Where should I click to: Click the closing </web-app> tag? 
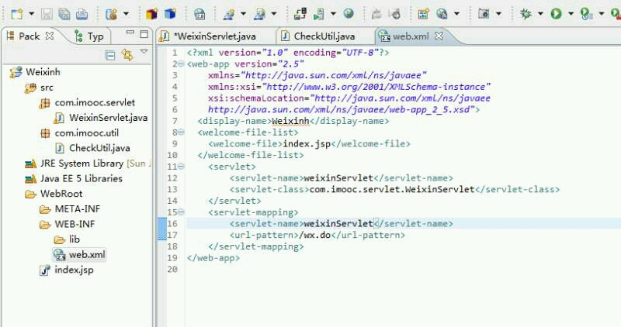click(213, 258)
